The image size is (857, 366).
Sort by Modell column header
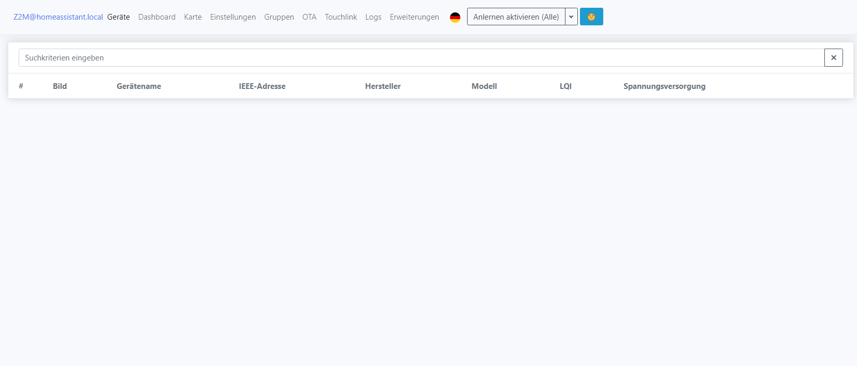tap(484, 86)
